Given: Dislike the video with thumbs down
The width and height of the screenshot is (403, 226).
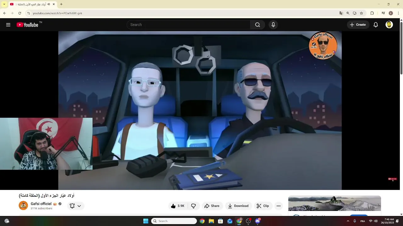Looking at the screenshot, I should [x=194, y=206].
